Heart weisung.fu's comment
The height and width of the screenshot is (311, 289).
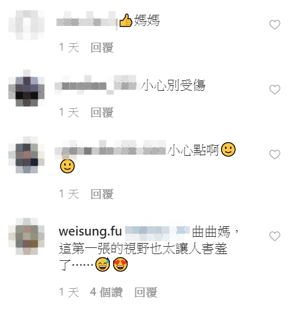click(275, 236)
